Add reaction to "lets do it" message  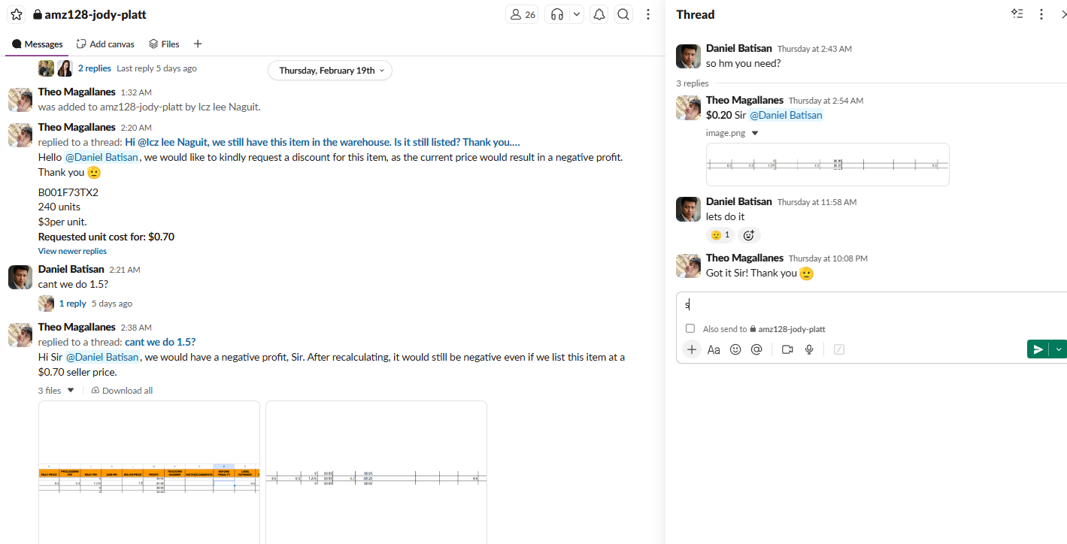[749, 235]
